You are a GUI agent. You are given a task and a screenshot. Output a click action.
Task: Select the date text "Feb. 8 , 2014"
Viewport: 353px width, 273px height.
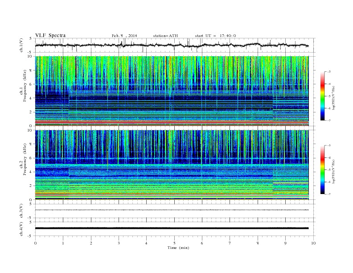click(124, 36)
